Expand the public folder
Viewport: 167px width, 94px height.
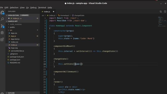point(9,27)
